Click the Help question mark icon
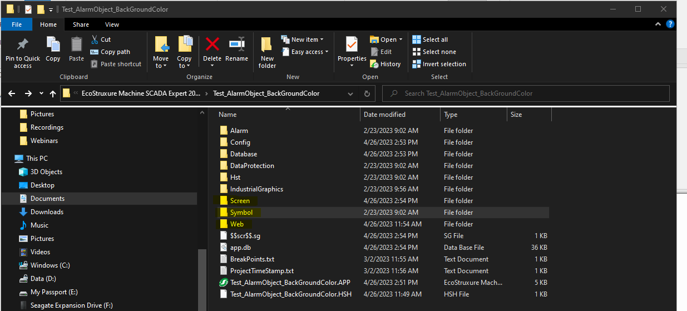 pos(670,24)
